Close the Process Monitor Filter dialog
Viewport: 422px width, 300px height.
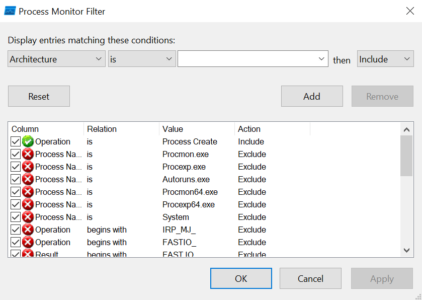410,11
